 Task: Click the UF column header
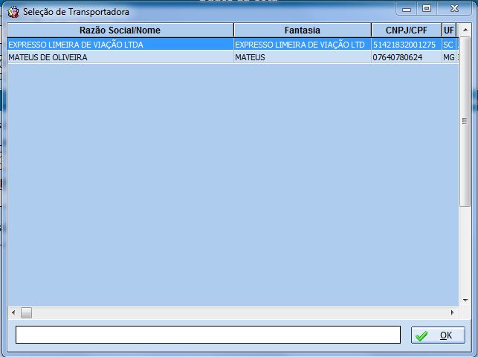[x=448, y=30]
